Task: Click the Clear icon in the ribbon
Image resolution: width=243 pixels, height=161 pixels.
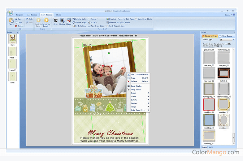Action: click(x=69, y=21)
